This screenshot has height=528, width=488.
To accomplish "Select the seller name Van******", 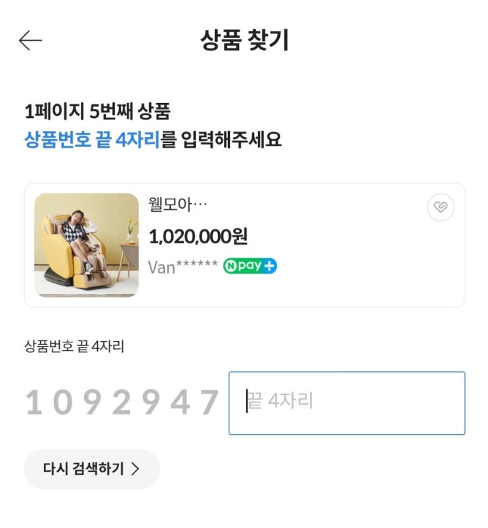I will (183, 267).
